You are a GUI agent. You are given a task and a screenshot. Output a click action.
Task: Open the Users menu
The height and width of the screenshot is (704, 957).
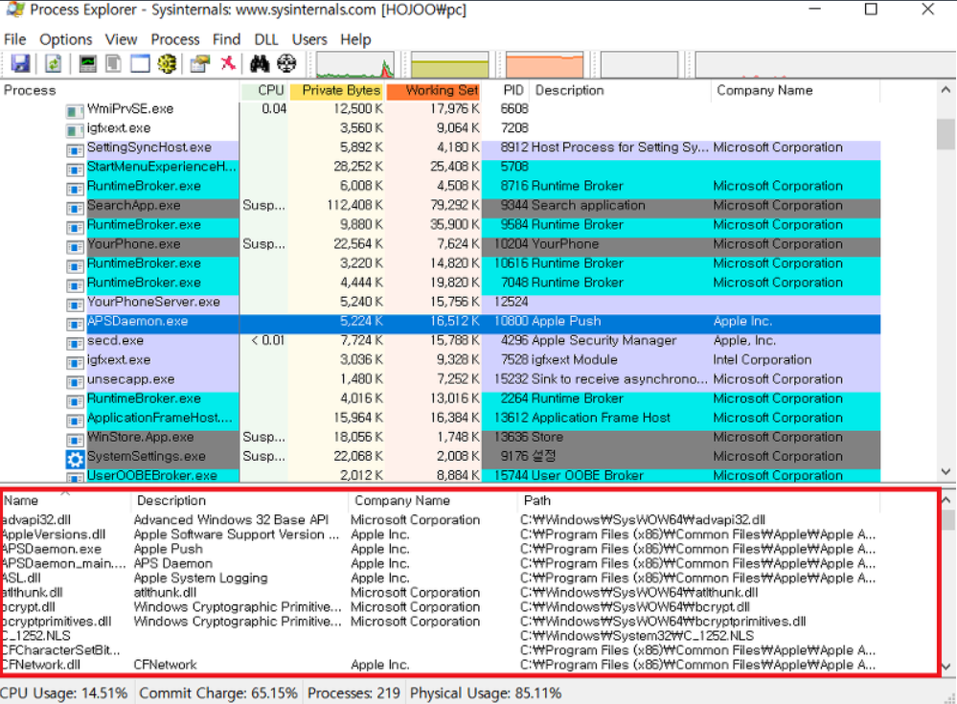[309, 39]
